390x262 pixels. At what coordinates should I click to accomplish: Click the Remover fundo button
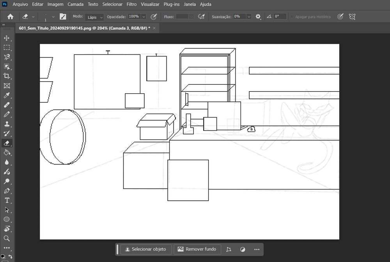197,249
